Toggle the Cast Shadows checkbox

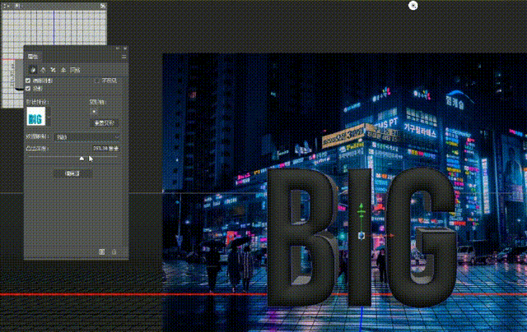pos(28,89)
